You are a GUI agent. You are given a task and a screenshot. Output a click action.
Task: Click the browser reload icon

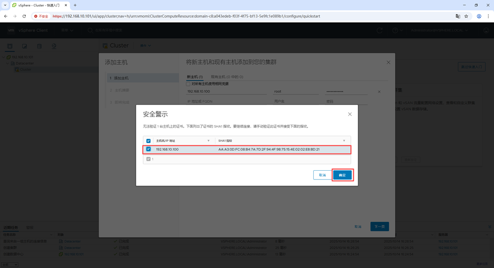(24, 16)
